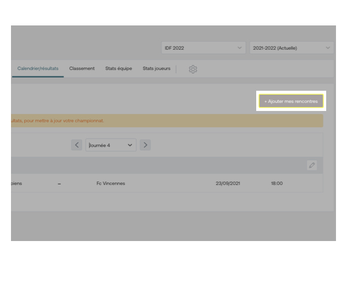Screen dimensions: 347x289
Task: Open the Stats équipe tab
Action: 119,69
